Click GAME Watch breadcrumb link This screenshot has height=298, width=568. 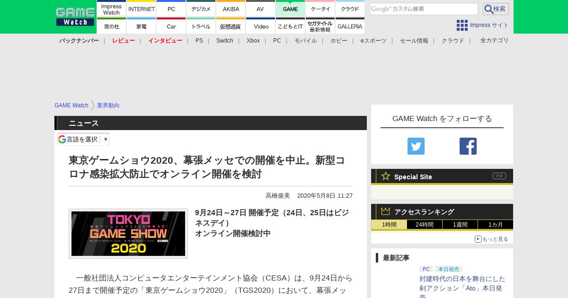[71, 105]
